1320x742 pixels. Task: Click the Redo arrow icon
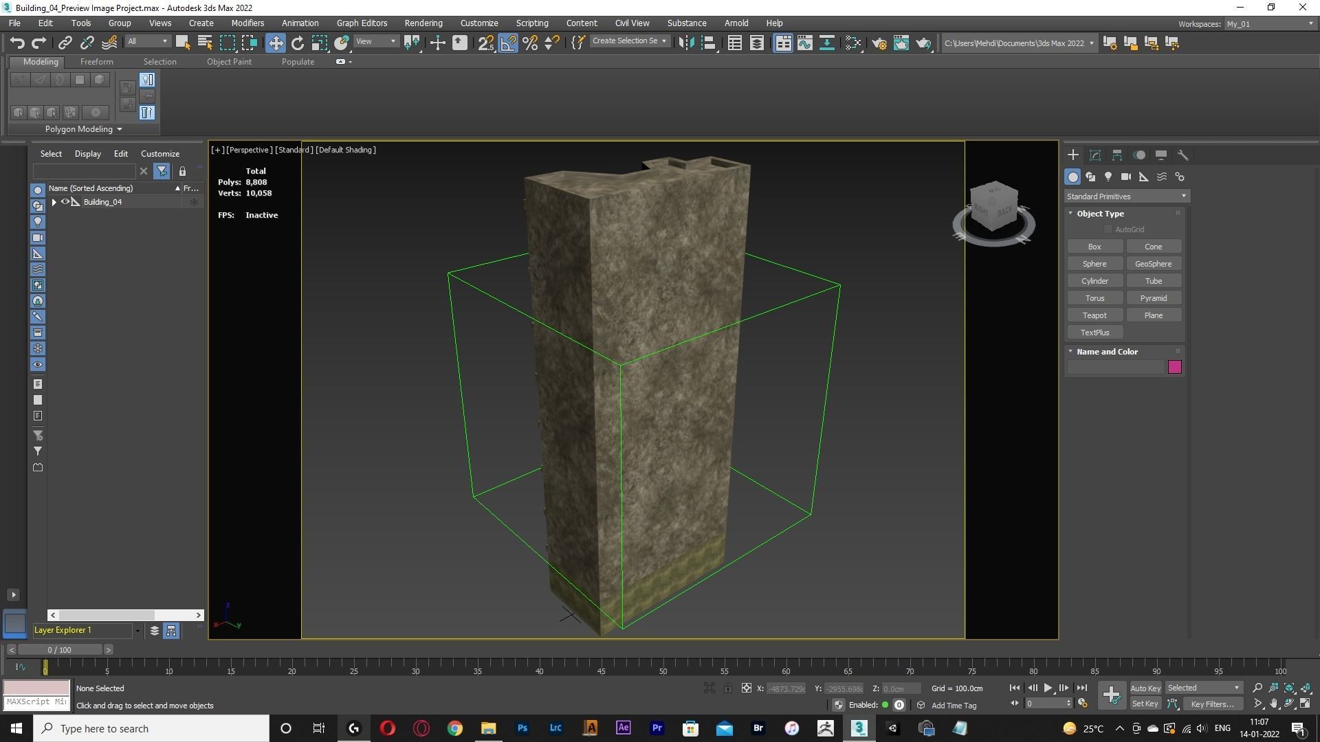tap(39, 43)
